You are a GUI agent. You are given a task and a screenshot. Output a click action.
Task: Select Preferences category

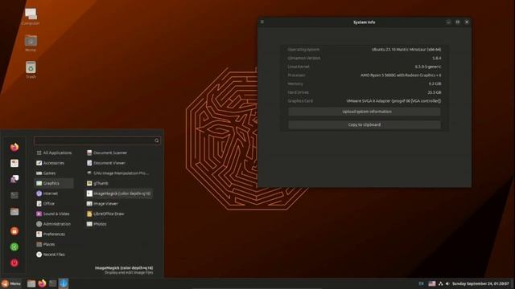[x=54, y=234]
